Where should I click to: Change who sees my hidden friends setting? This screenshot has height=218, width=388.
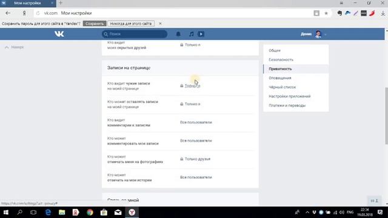[x=192, y=45]
